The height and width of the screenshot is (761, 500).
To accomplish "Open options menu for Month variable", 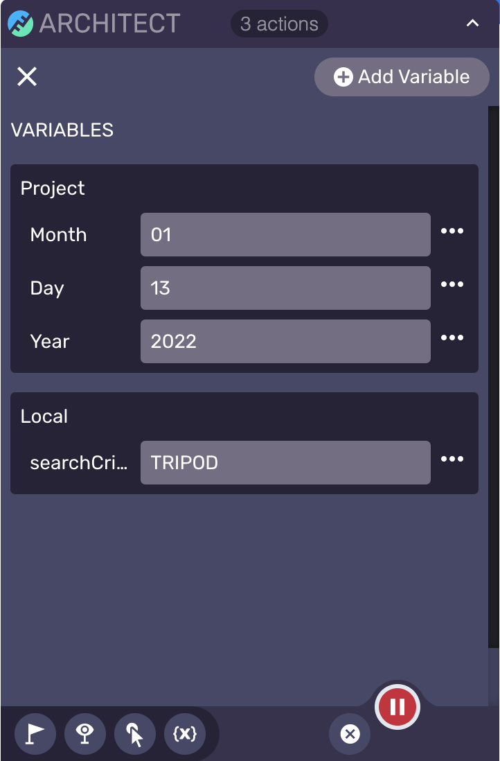I will (x=452, y=231).
